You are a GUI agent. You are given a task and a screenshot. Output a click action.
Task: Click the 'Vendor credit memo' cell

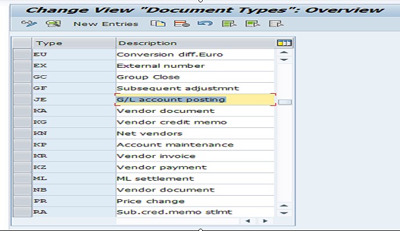tap(195, 122)
